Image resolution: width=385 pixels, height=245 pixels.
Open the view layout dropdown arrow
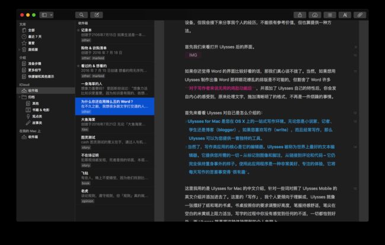52,15
